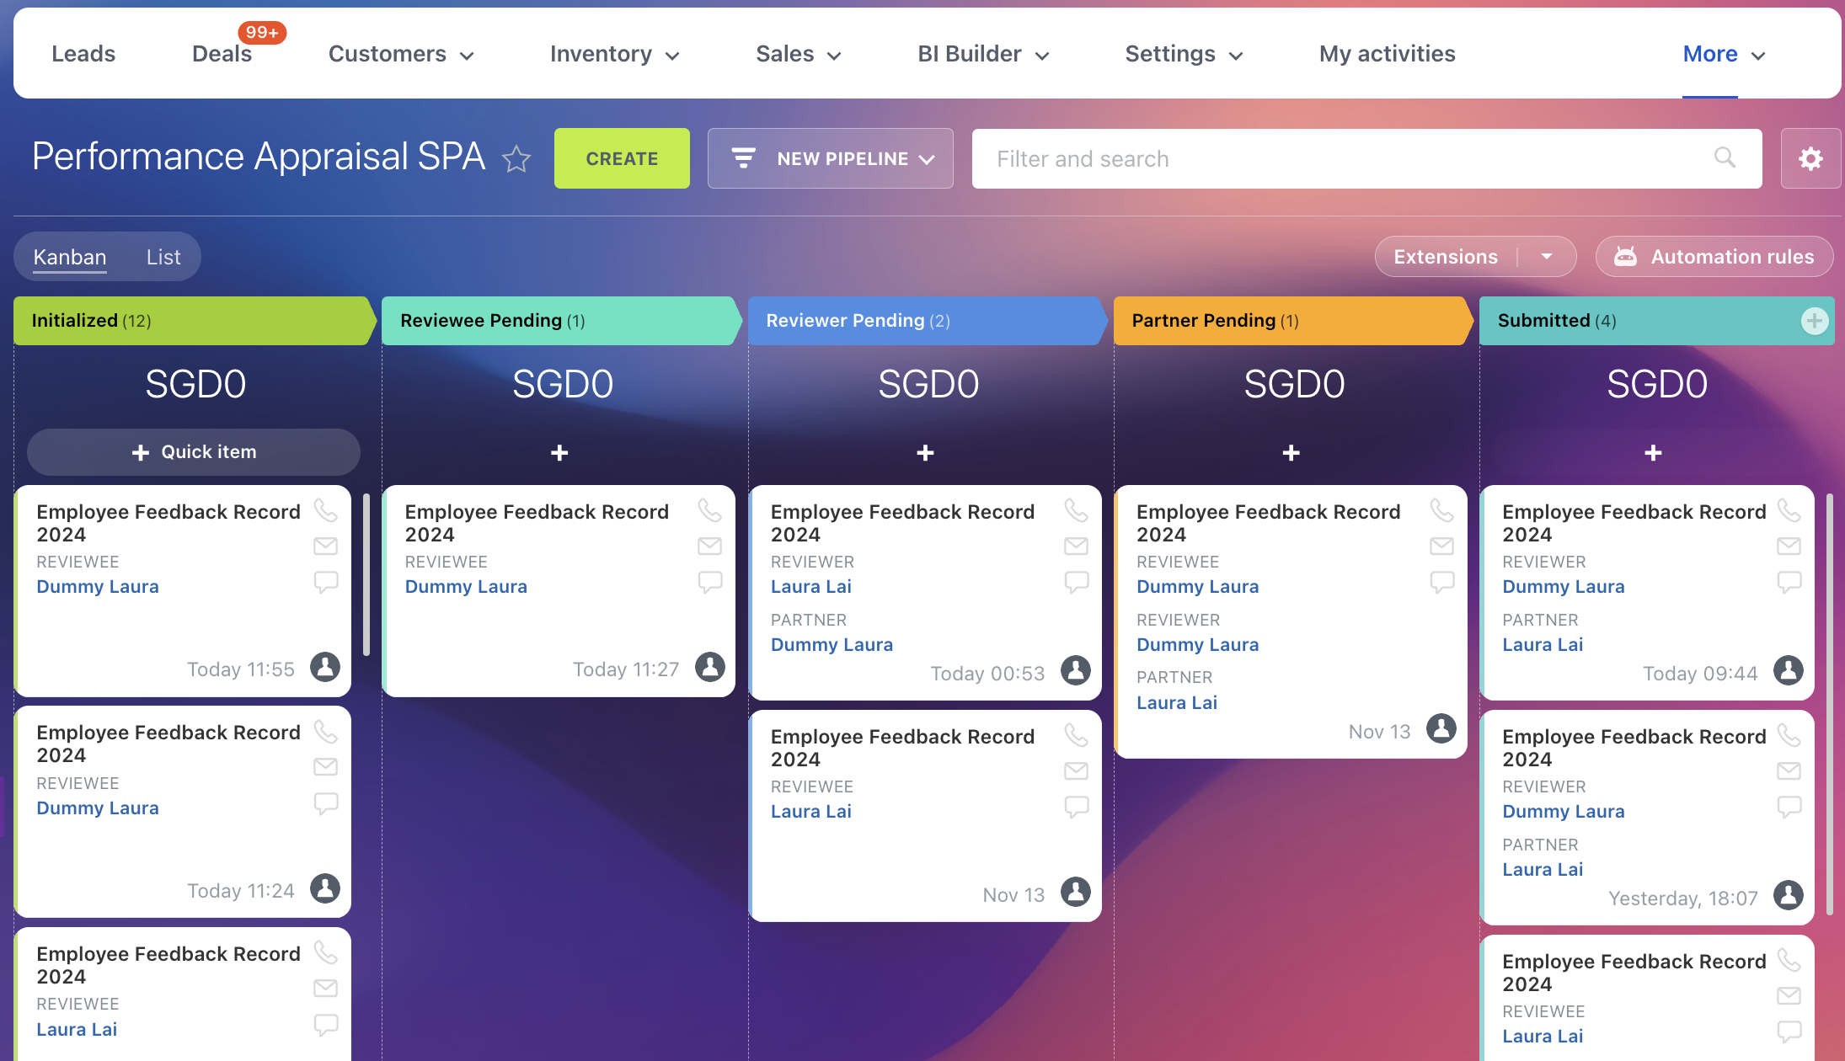Image resolution: width=1845 pixels, height=1061 pixels.
Task: Click comment icon on Partner Pending card
Action: [1441, 582]
